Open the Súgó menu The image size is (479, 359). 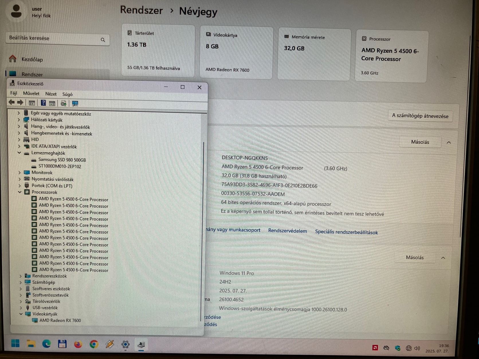pyautogui.click(x=67, y=94)
